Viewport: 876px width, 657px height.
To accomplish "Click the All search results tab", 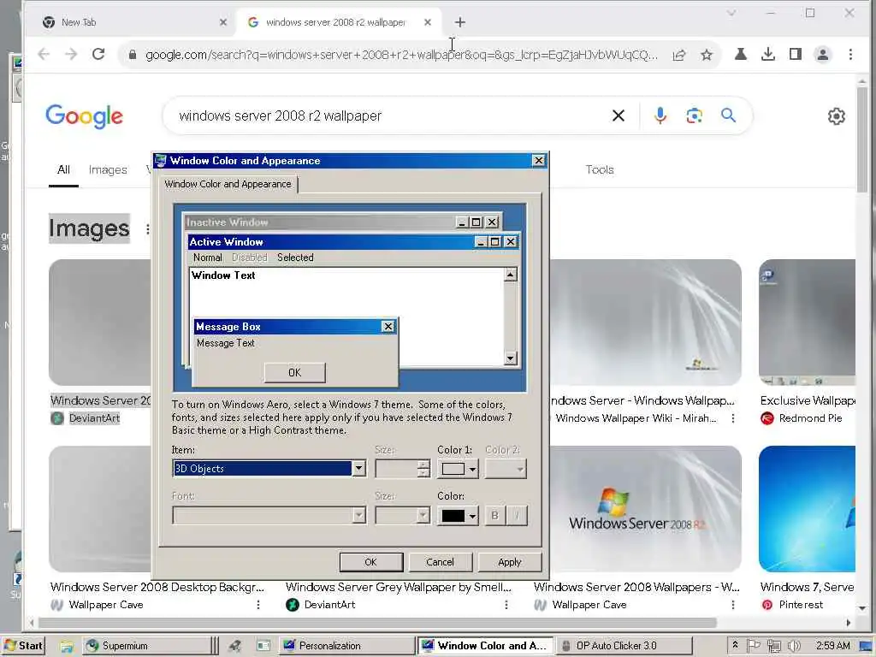I will point(63,170).
